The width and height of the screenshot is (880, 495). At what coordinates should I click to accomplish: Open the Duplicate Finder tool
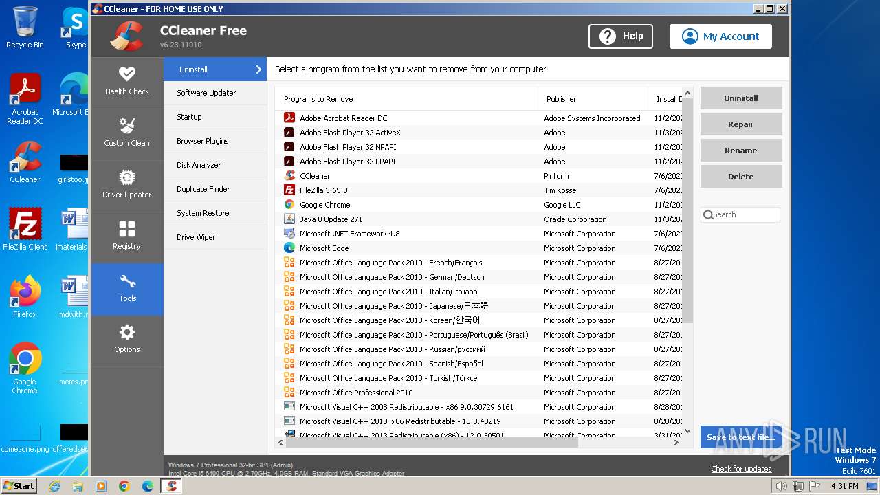pos(215,189)
